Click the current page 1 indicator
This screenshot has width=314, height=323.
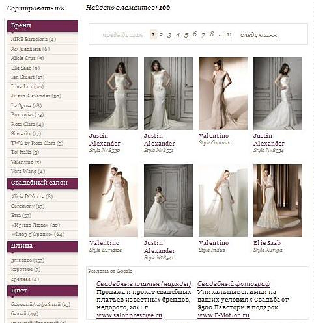[x=153, y=34]
